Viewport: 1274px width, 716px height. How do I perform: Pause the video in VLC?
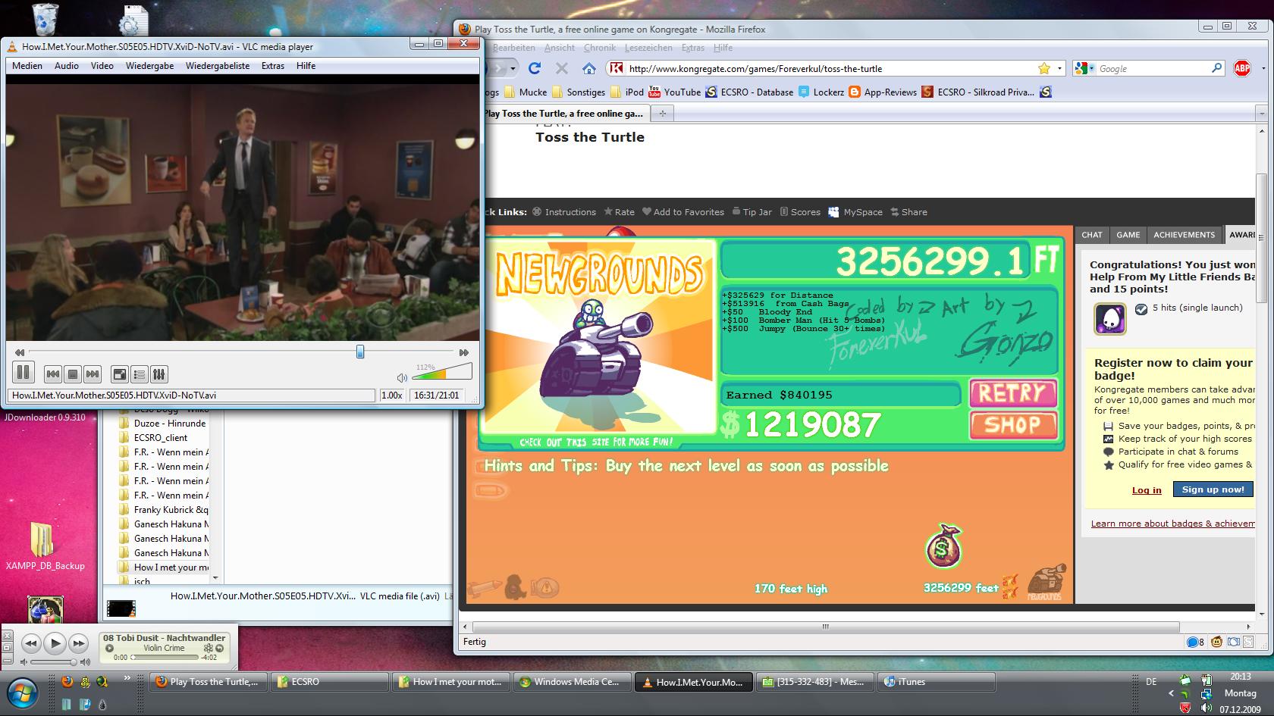(23, 373)
